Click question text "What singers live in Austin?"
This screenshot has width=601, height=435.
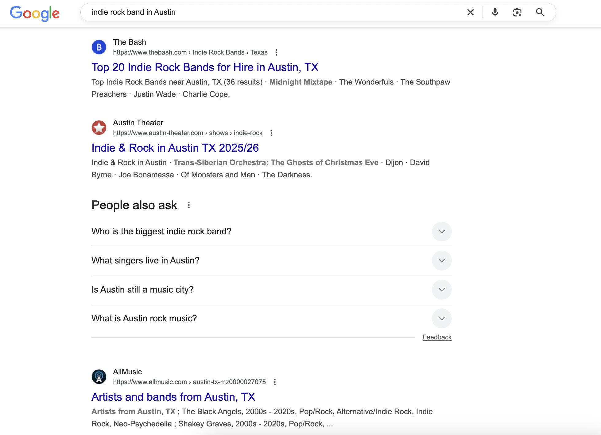(x=145, y=261)
